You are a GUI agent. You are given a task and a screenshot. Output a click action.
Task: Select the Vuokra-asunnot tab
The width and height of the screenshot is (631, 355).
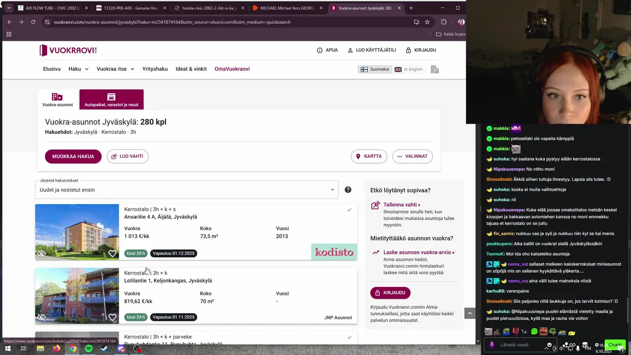coord(58,99)
